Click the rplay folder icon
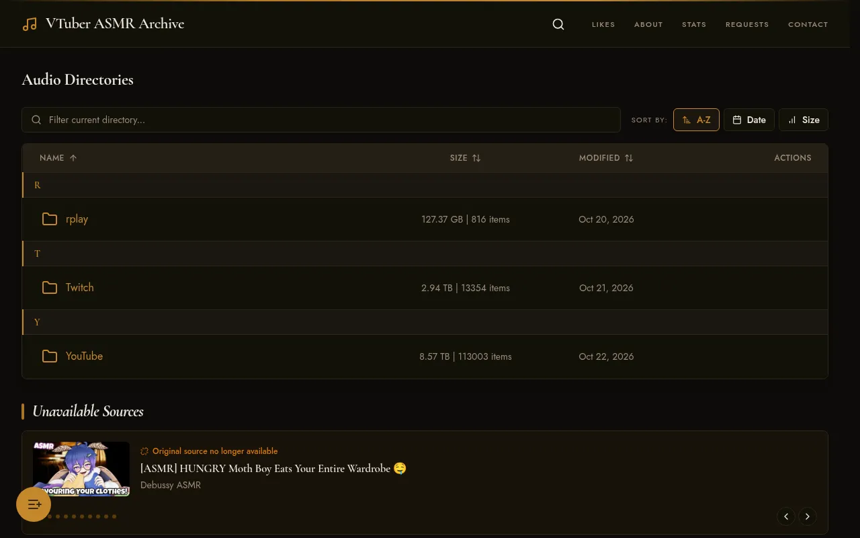This screenshot has height=538, width=860. coord(50,219)
